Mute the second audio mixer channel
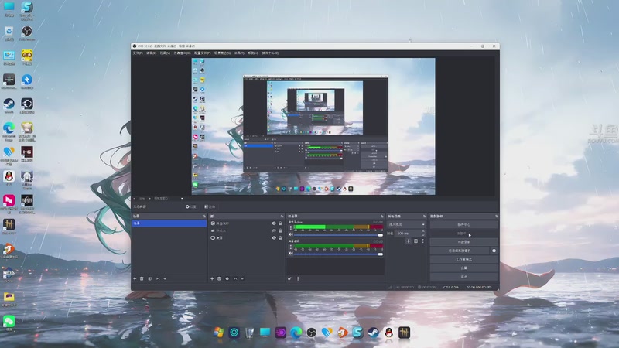619x348 pixels. (x=291, y=254)
